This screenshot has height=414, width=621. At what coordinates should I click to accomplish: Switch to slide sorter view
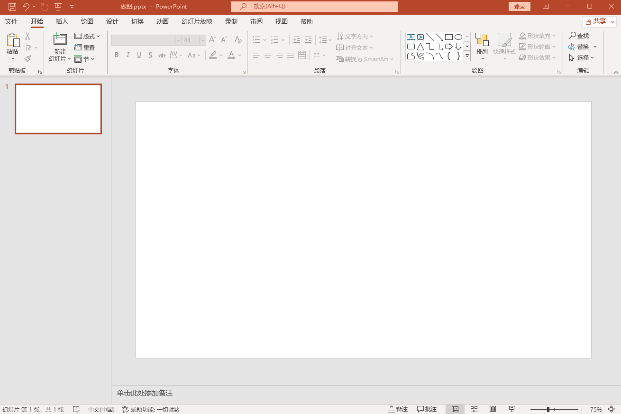pos(474,409)
